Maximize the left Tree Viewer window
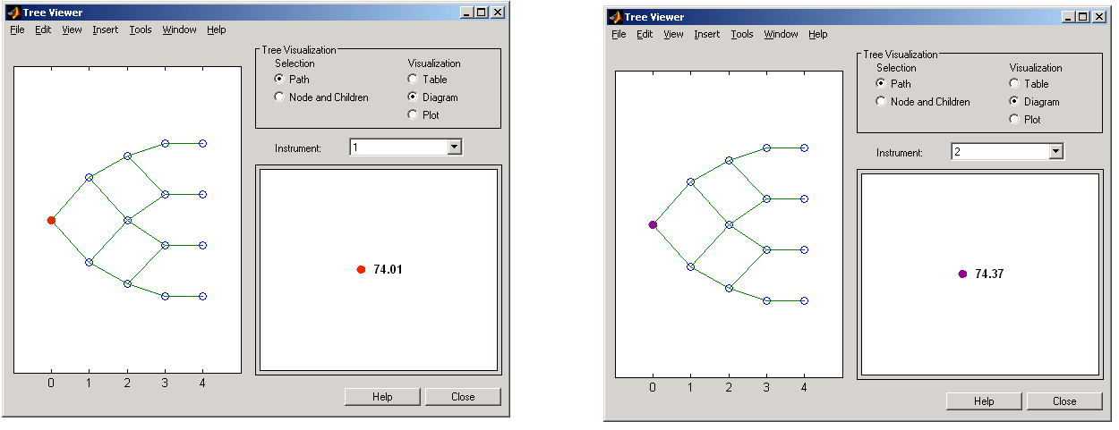 482,13
